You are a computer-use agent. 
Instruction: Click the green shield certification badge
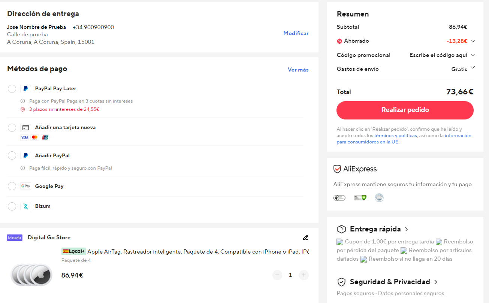[360, 198]
